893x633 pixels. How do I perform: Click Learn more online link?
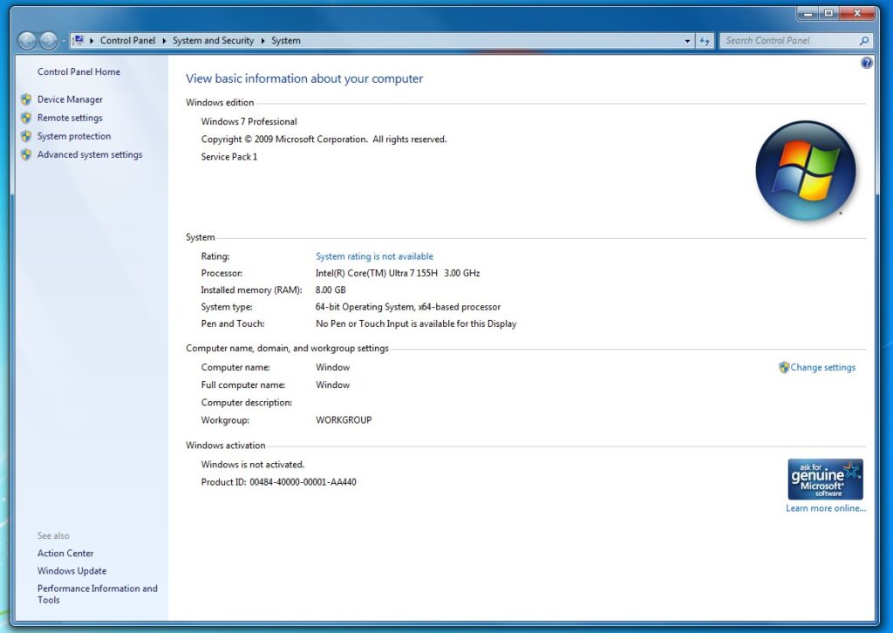[x=825, y=508]
